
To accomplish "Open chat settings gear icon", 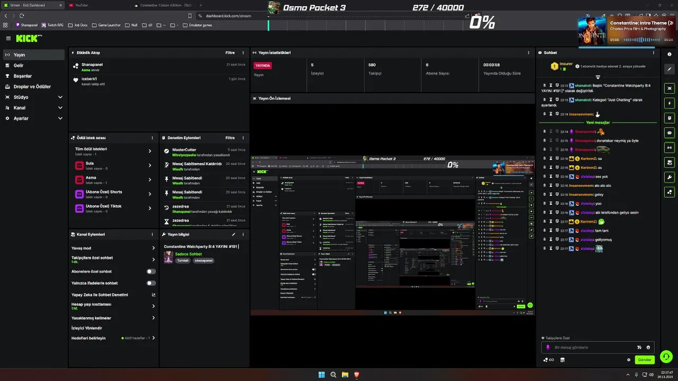I will click(x=629, y=360).
